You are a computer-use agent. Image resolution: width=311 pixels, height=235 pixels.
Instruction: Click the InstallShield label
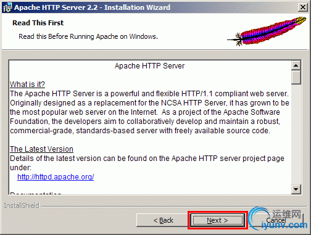click(x=22, y=205)
